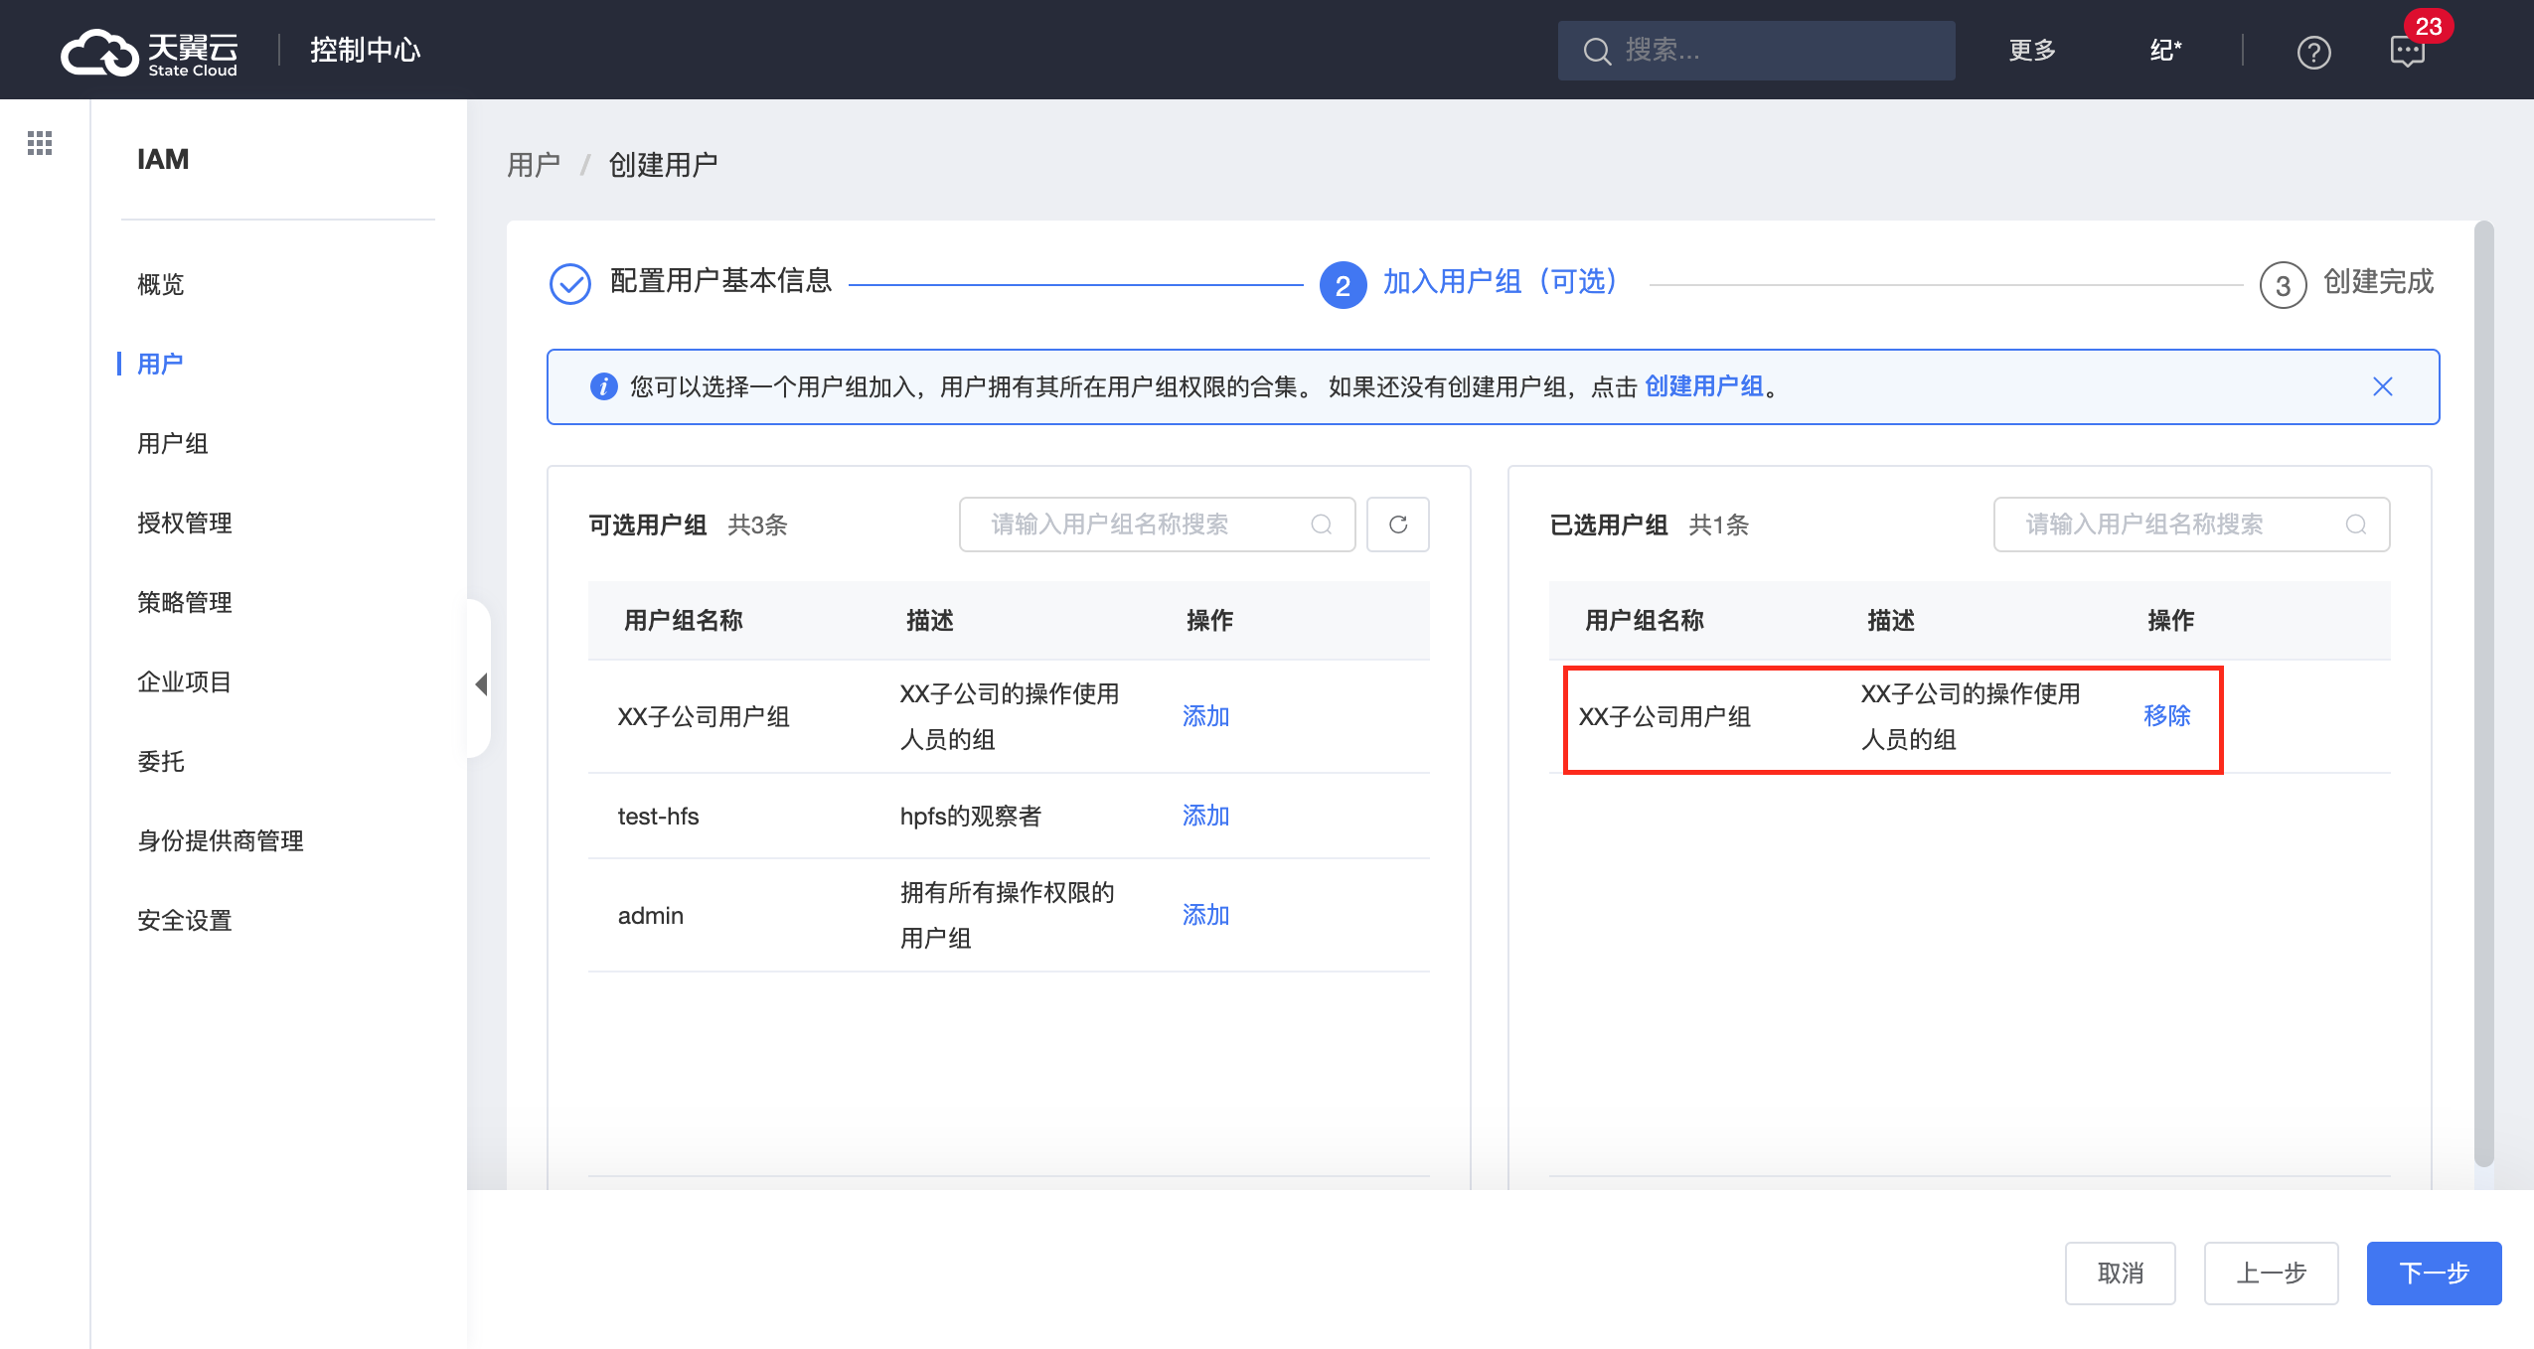Click search icon in available groups field

click(1321, 525)
